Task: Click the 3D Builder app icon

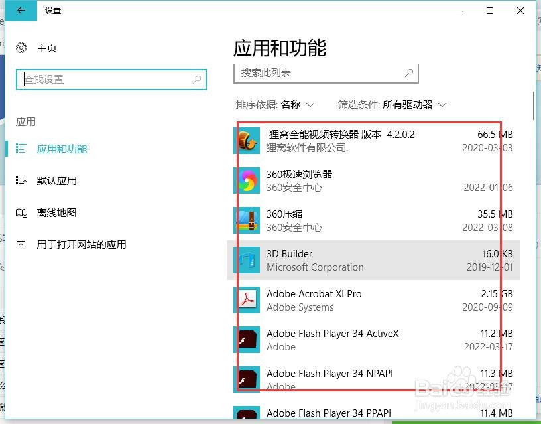Action: tap(247, 260)
